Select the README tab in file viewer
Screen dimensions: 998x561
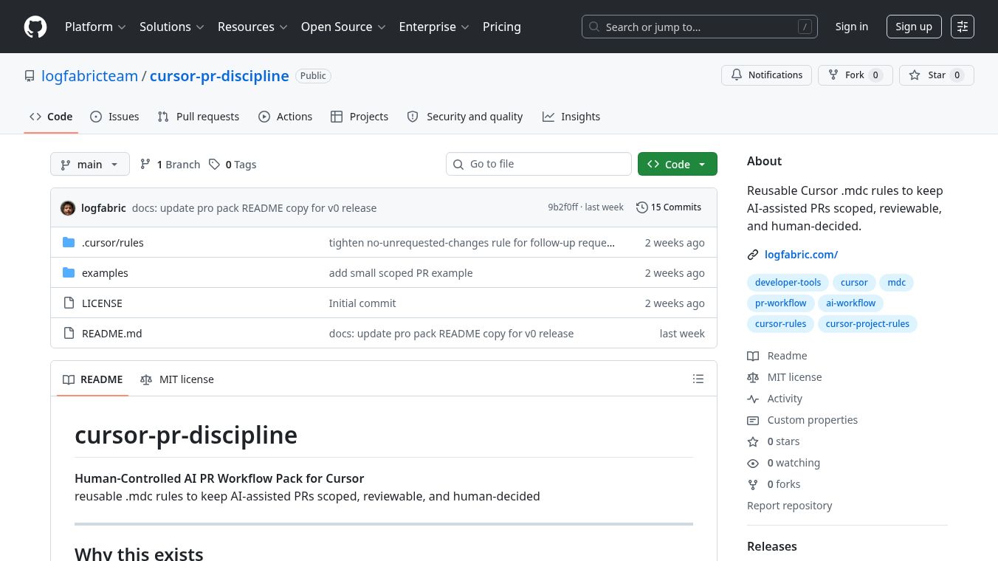click(x=93, y=379)
